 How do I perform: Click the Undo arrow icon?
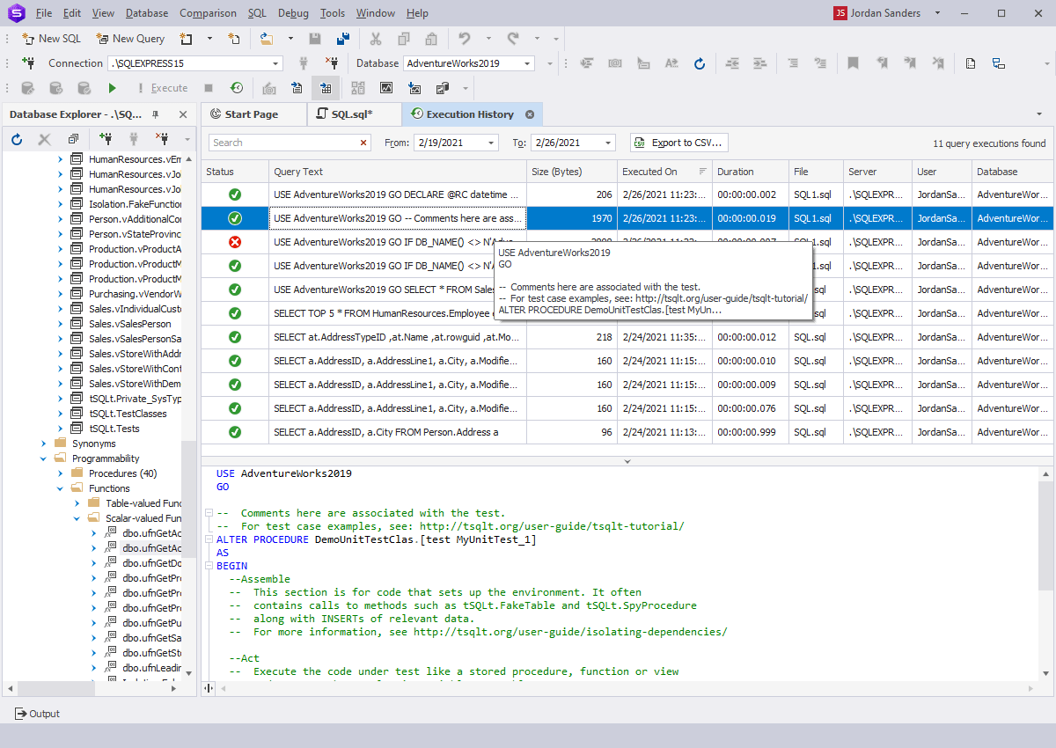pyautogui.click(x=464, y=39)
